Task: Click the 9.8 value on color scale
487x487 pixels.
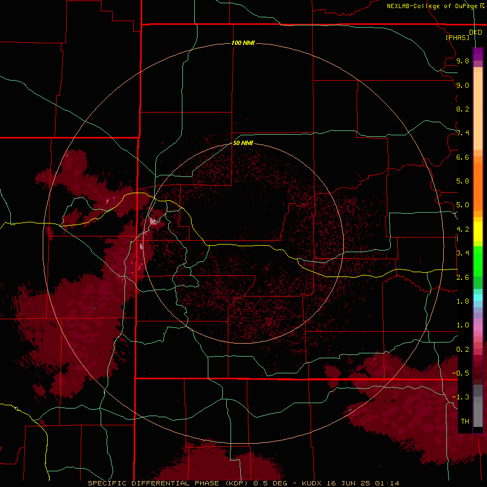Action: click(x=463, y=61)
